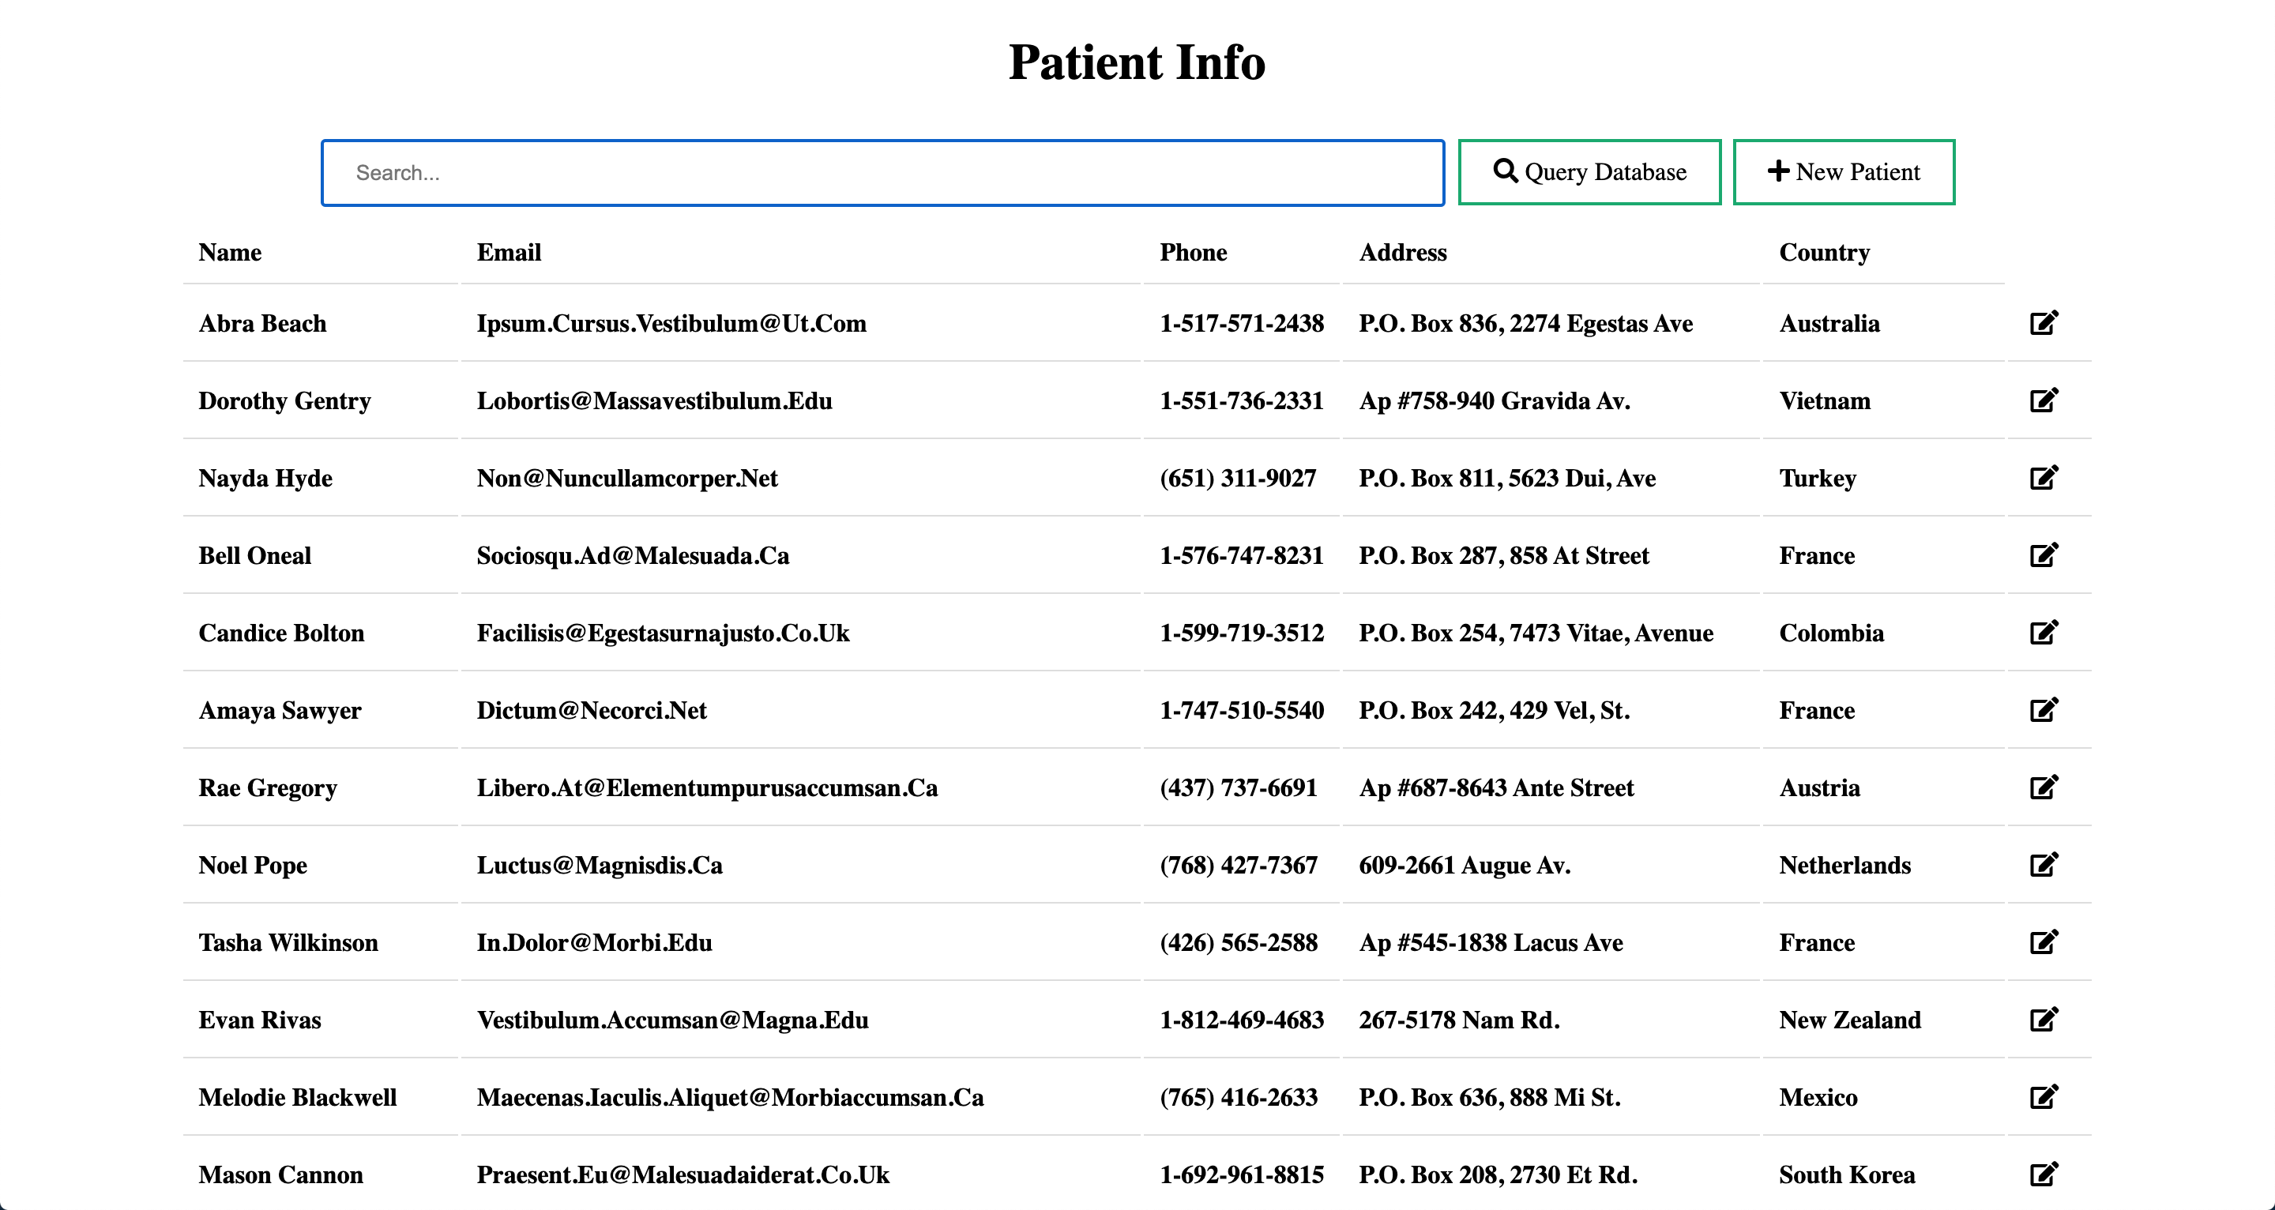2275x1210 pixels.
Task: Focus the Search input field
Action: 882,173
